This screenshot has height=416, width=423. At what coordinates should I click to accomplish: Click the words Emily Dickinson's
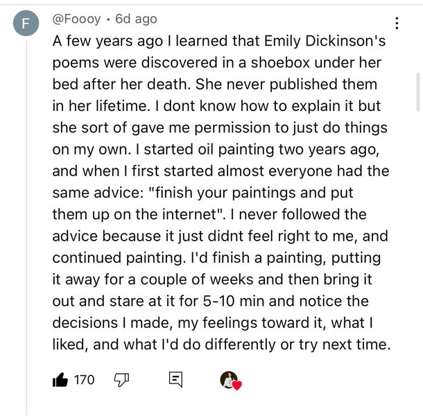[314, 41]
